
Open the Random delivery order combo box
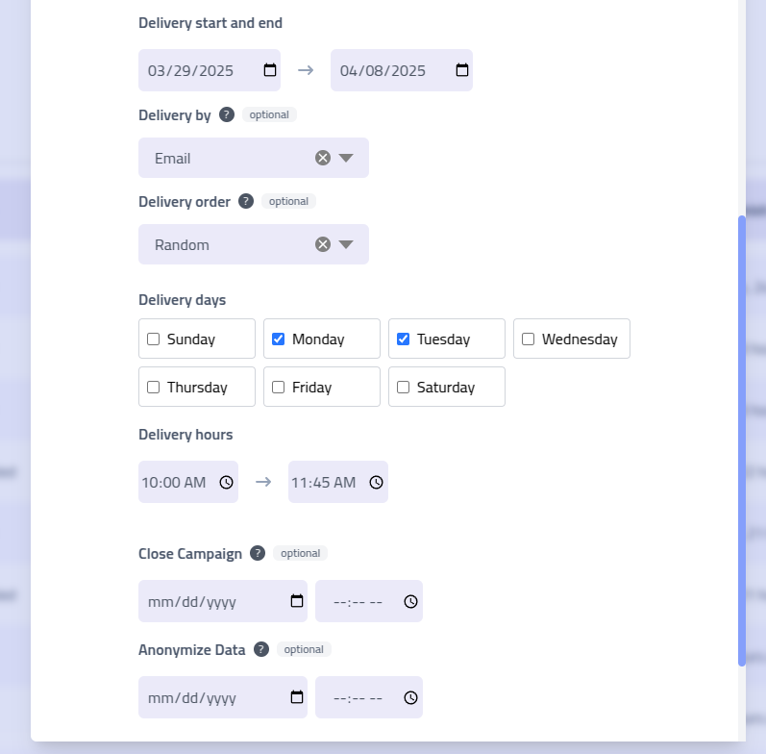(x=254, y=244)
